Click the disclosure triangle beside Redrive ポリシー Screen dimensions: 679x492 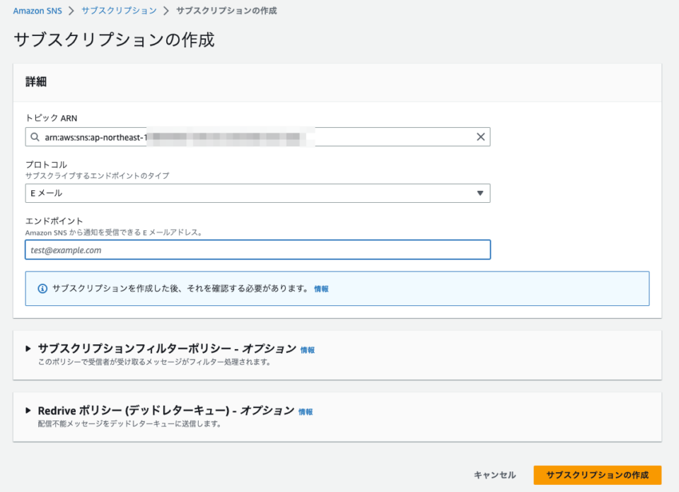click(27, 411)
